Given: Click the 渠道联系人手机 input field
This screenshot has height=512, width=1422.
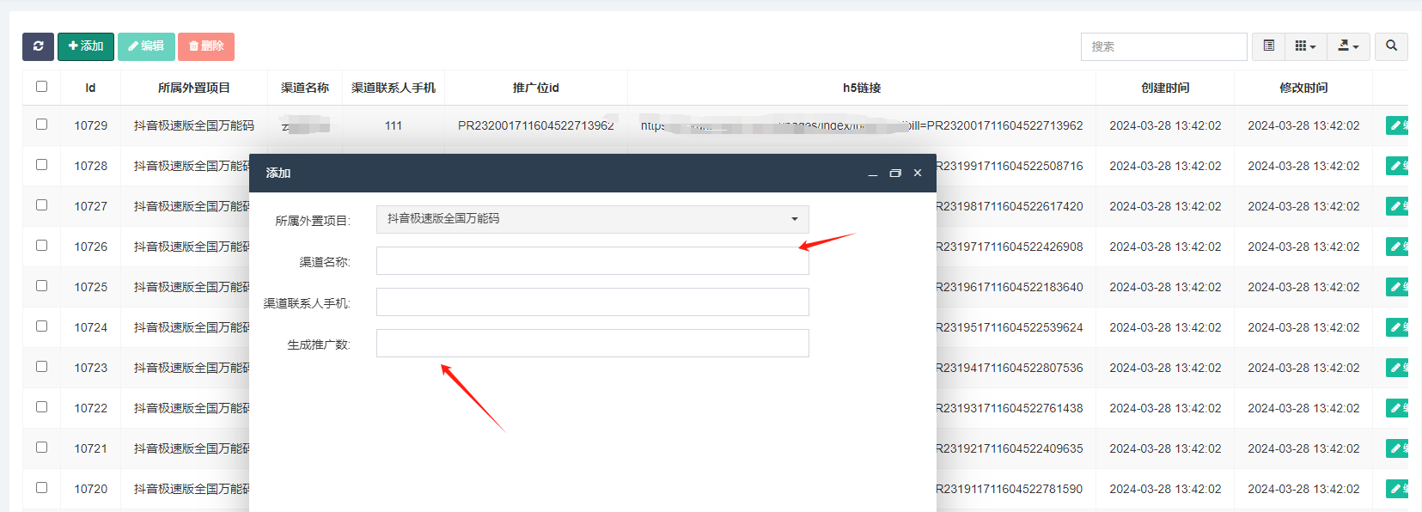Looking at the screenshot, I should [x=593, y=302].
